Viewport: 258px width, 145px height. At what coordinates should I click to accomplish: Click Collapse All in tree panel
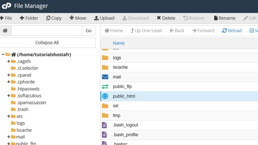pyautogui.click(x=47, y=42)
